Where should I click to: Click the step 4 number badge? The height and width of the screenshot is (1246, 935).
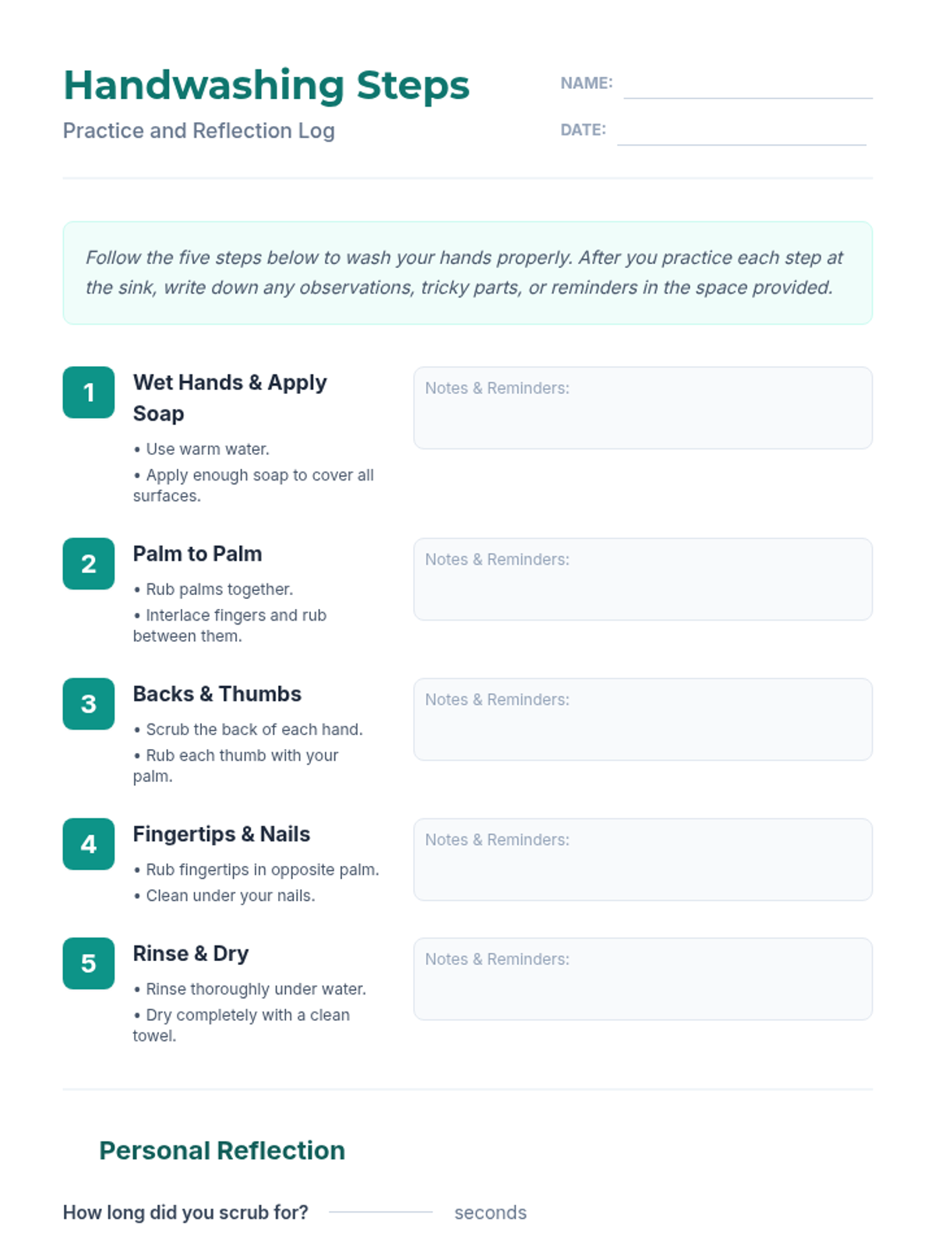point(89,844)
